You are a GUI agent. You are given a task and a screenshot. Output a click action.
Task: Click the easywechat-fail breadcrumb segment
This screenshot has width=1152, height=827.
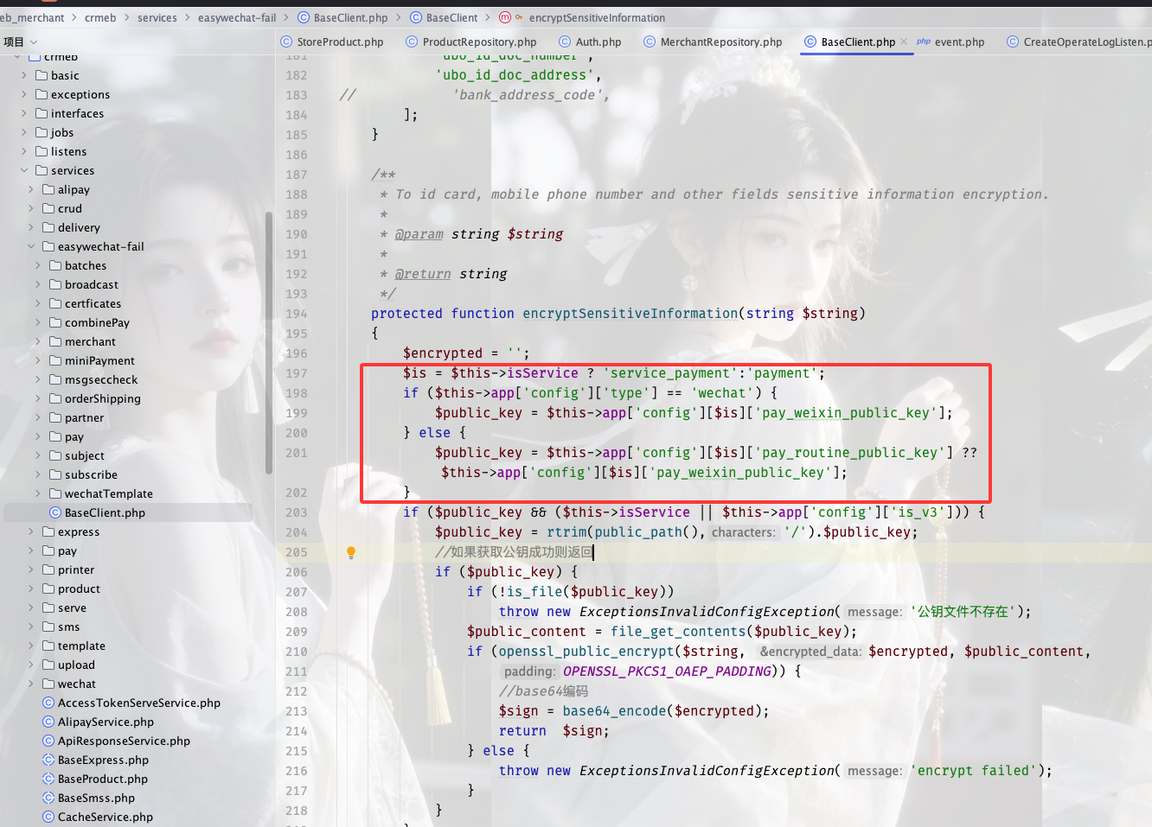pyautogui.click(x=237, y=17)
